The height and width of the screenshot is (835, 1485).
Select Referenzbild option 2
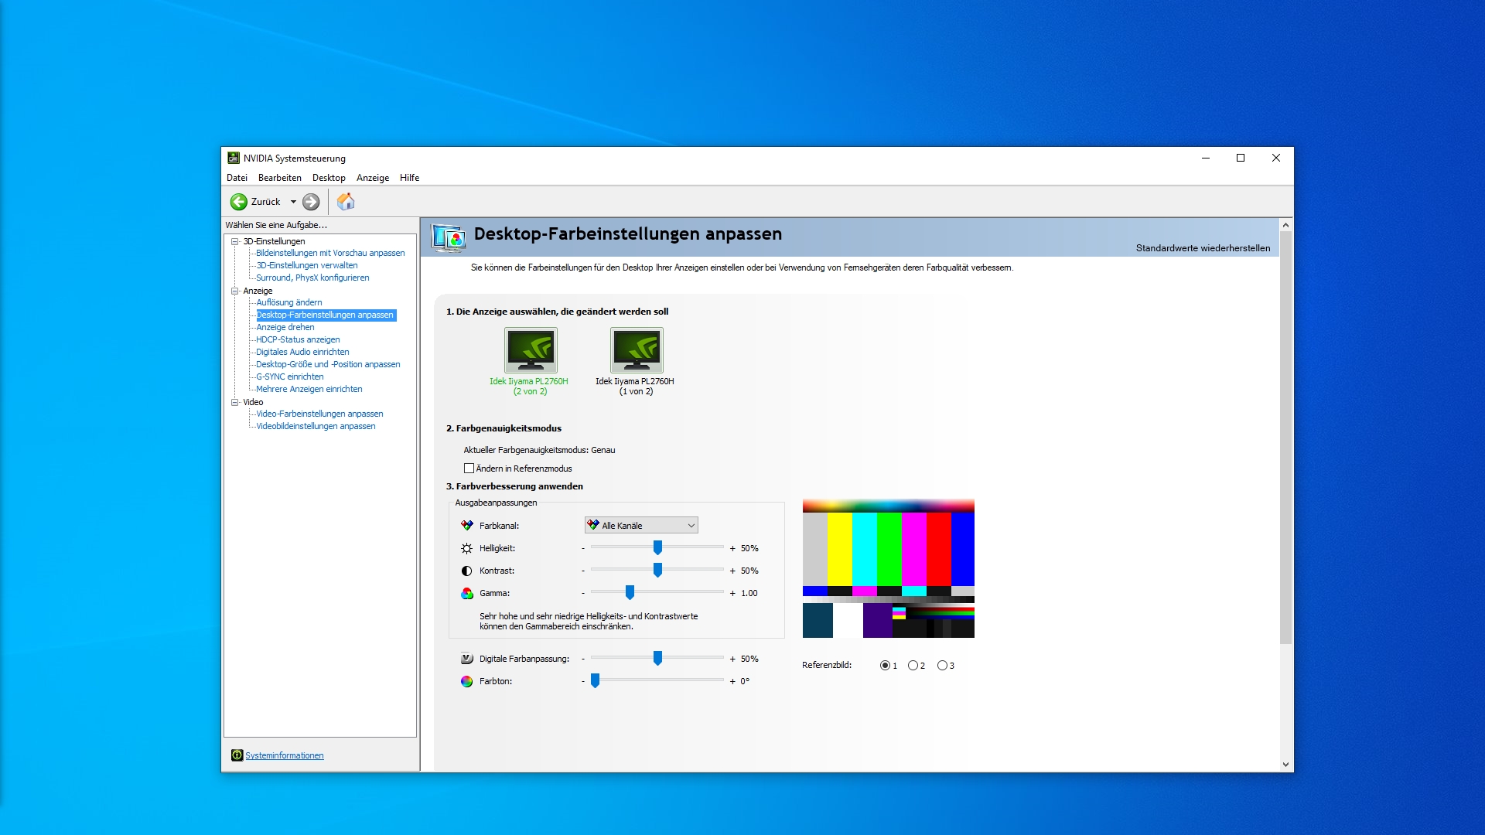coord(913,666)
